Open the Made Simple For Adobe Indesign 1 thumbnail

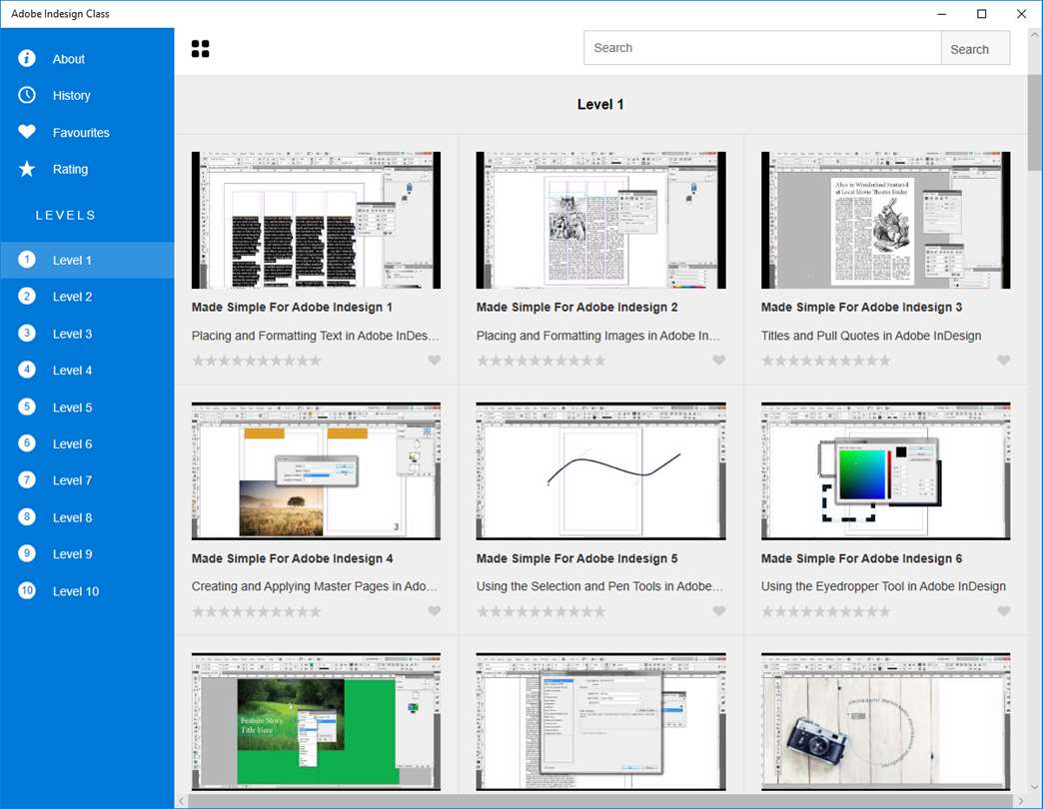click(x=316, y=220)
